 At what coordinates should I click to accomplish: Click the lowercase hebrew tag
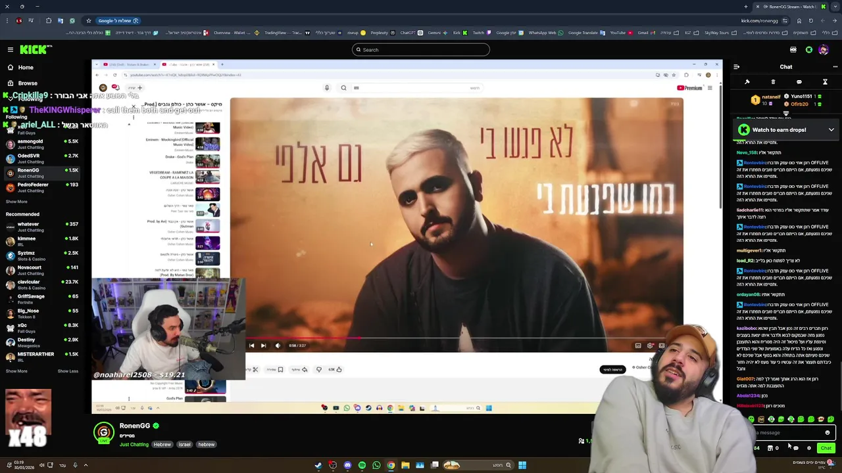click(x=207, y=445)
